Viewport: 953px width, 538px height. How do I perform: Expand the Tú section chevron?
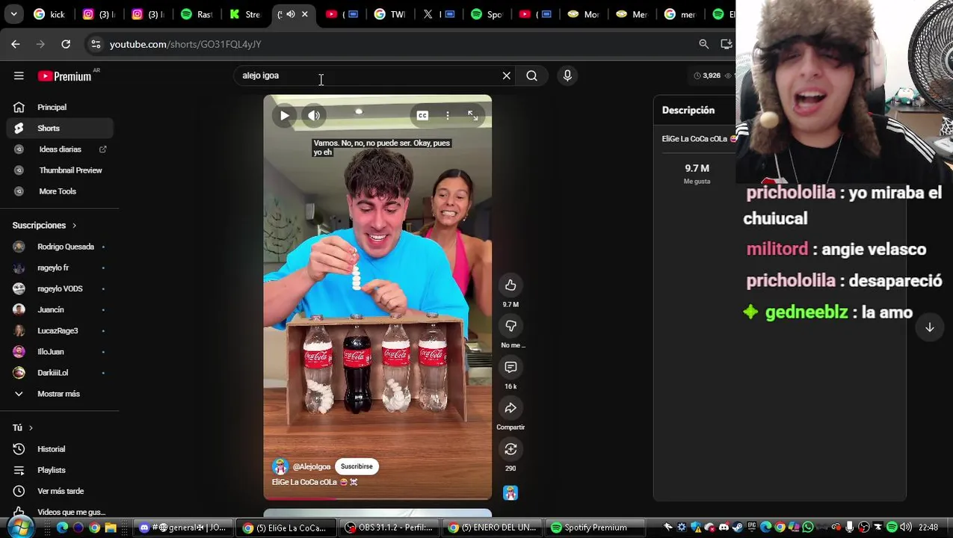point(31,428)
